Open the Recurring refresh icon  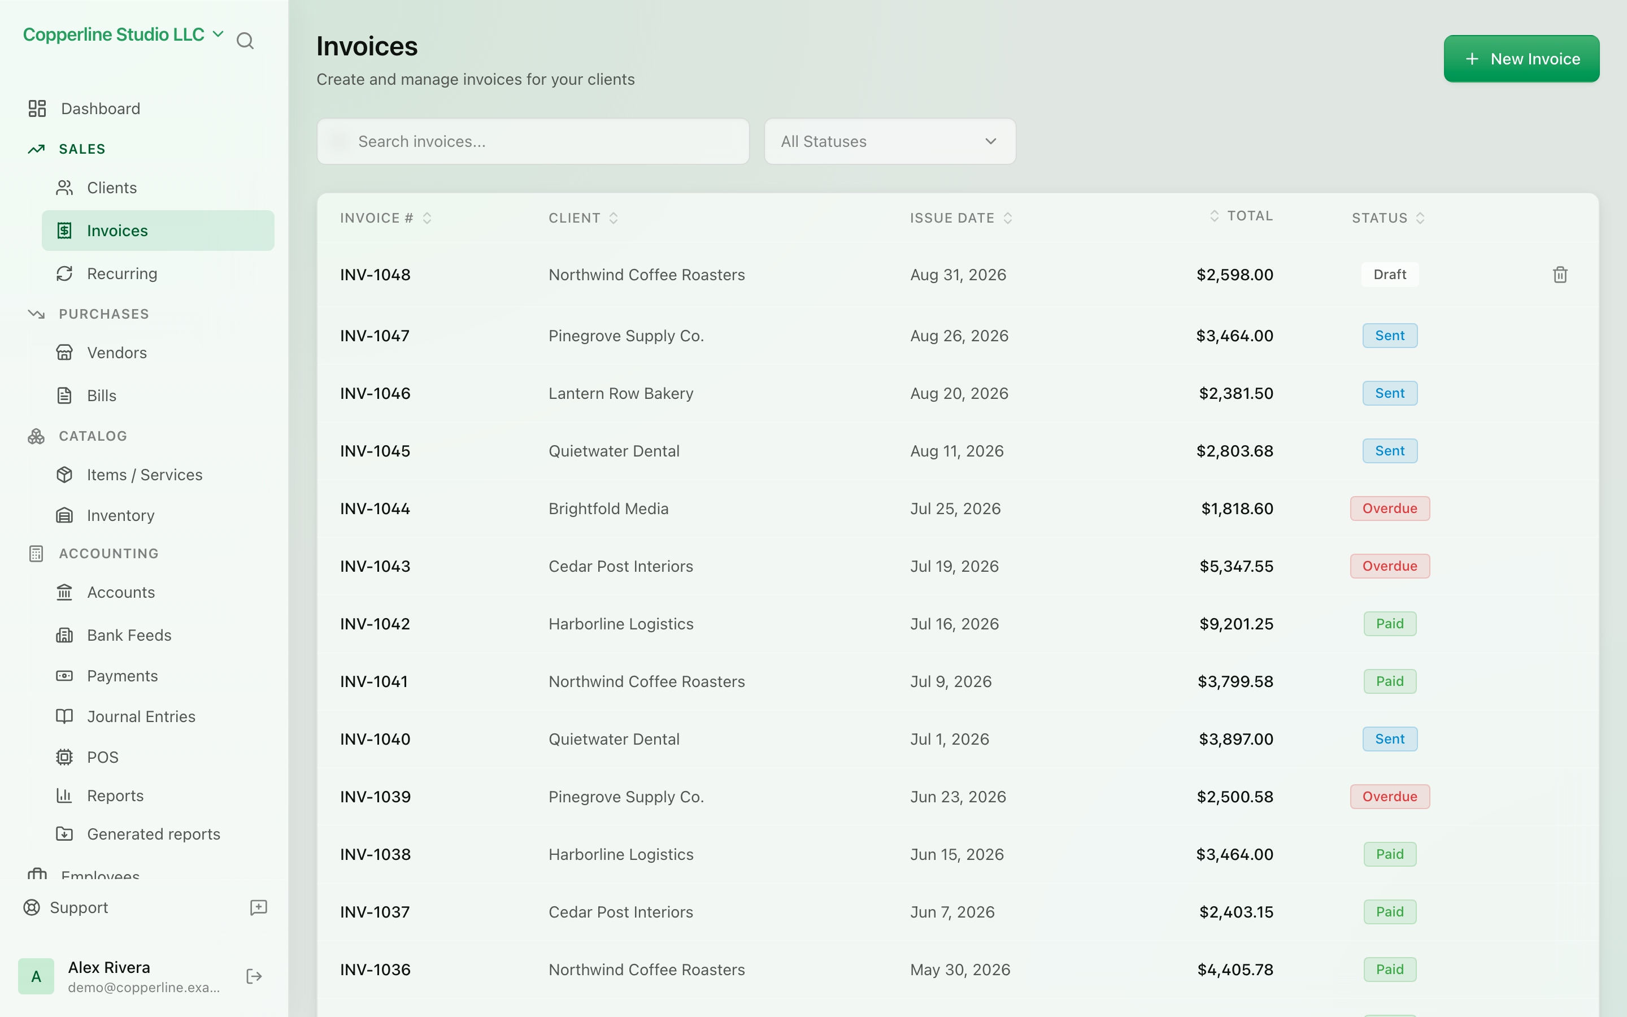[64, 274]
